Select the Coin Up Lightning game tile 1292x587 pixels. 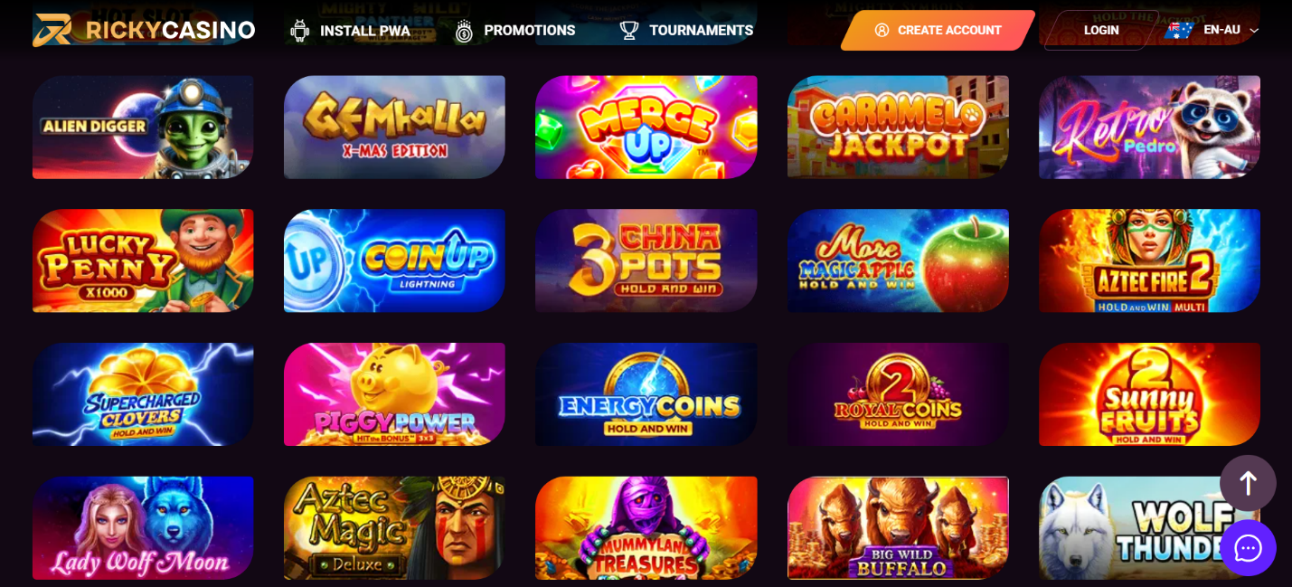(394, 260)
